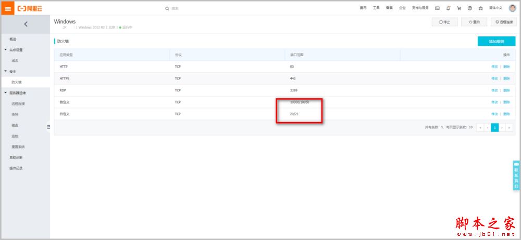The image size is (521, 240).
Task: Open the cloud shell terminal icon
Action: point(437,8)
